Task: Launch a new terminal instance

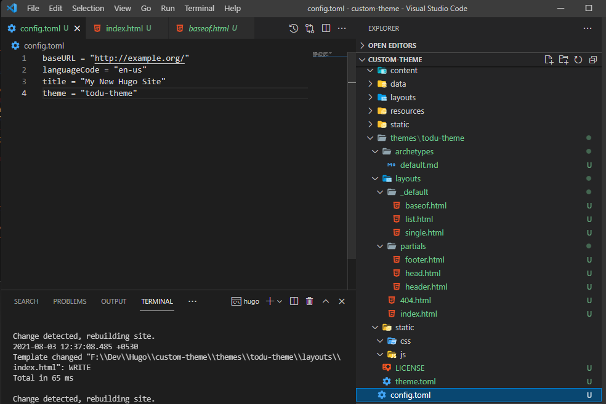Action: tap(269, 301)
